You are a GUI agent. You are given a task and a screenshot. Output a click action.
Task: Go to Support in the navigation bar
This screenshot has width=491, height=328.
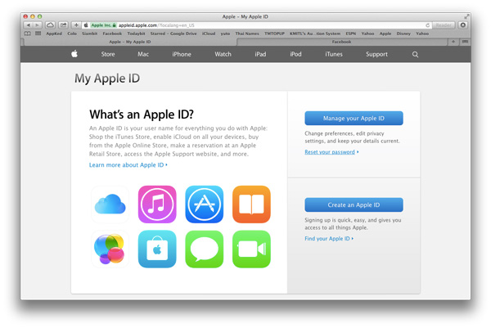tap(376, 54)
